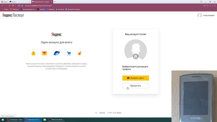Viewport: 217px width, 122px height.
Task: Open the Дмитрий Астафьев VK bookmark
Action: [73, 9]
